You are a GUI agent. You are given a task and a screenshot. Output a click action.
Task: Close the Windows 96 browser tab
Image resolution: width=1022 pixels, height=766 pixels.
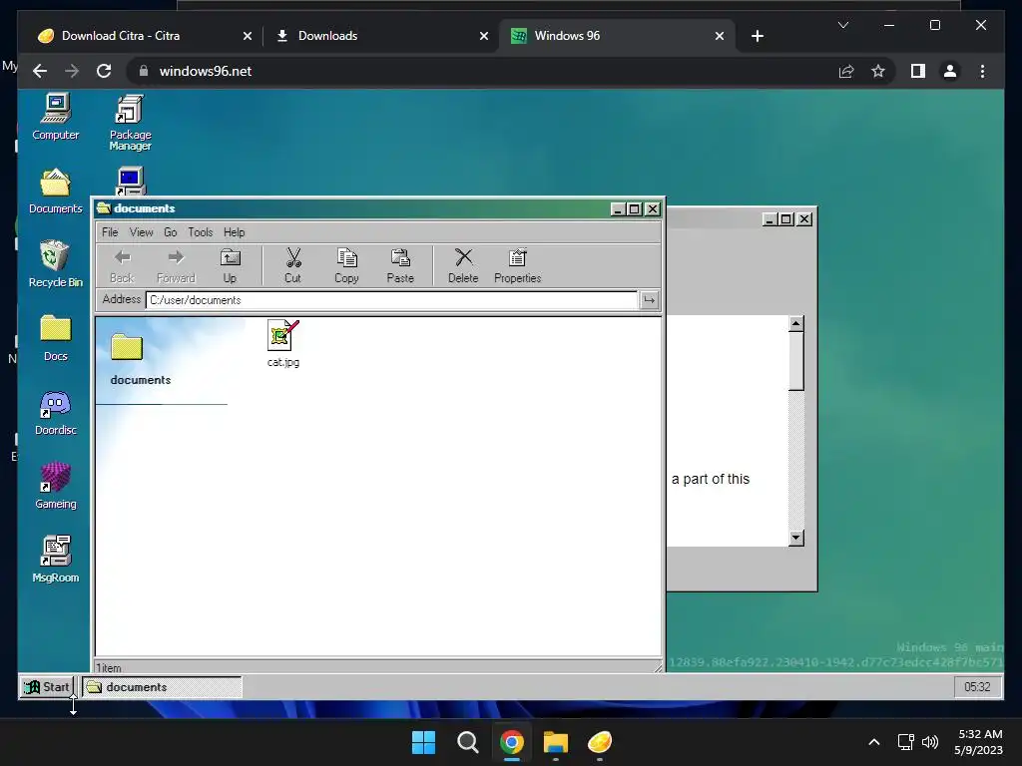(720, 36)
